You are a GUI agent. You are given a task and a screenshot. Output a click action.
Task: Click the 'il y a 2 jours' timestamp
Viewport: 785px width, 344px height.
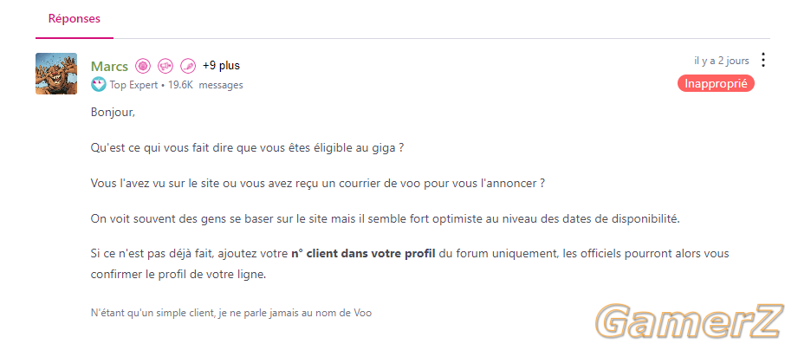click(722, 61)
